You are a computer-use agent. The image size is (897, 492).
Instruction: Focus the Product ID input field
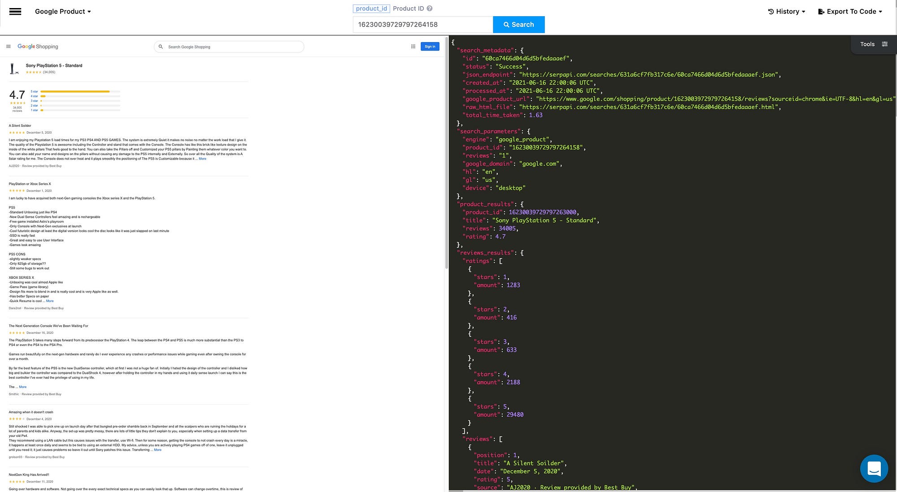(422, 25)
